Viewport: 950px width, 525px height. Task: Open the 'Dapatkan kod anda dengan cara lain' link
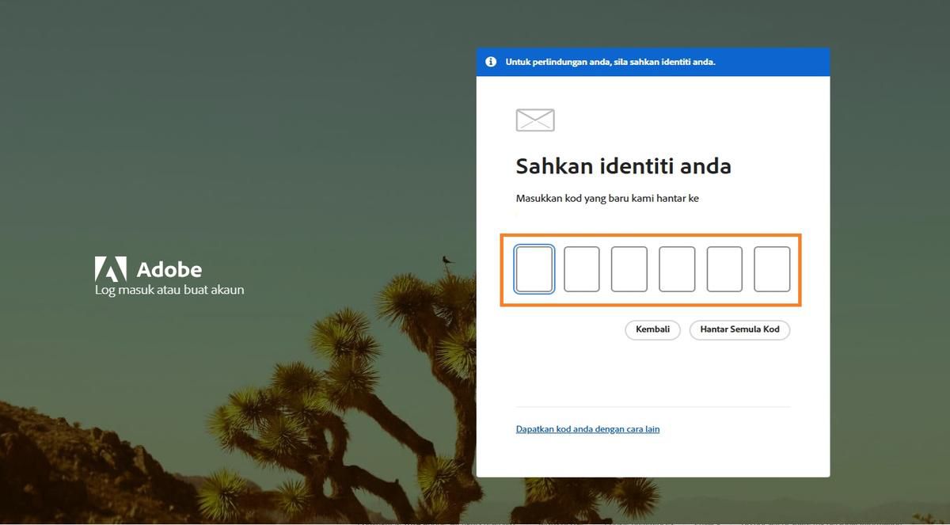587,428
